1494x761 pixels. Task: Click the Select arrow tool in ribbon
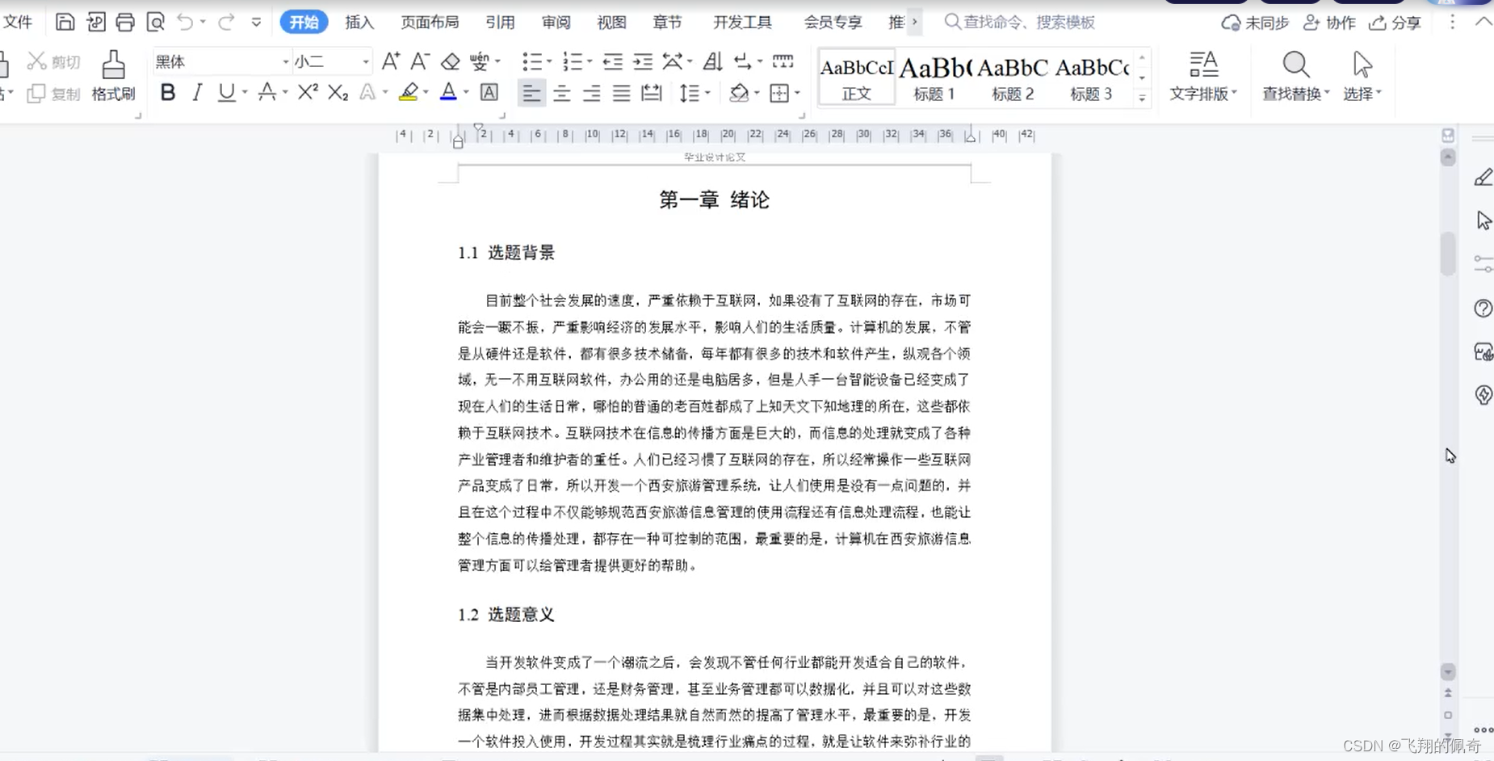[x=1362, y=76]
